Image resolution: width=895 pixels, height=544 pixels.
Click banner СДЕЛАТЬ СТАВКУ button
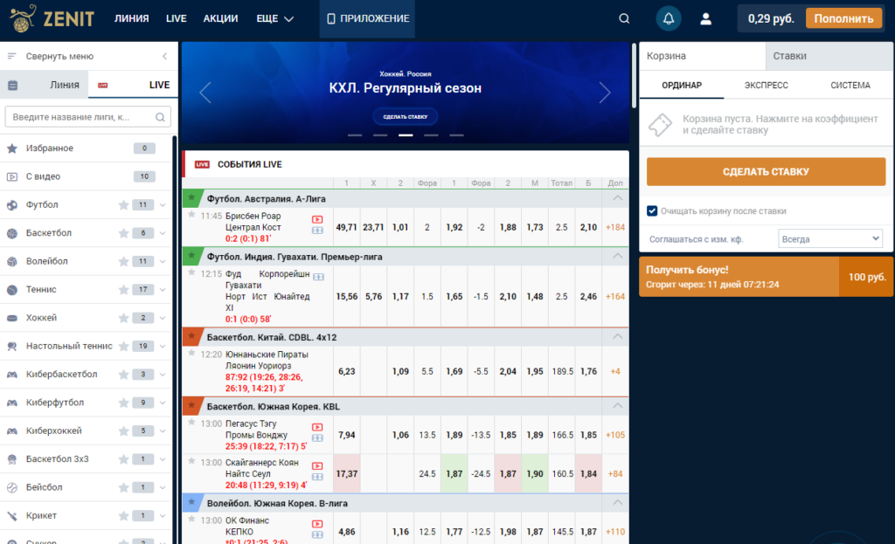(x=406, y=116)
